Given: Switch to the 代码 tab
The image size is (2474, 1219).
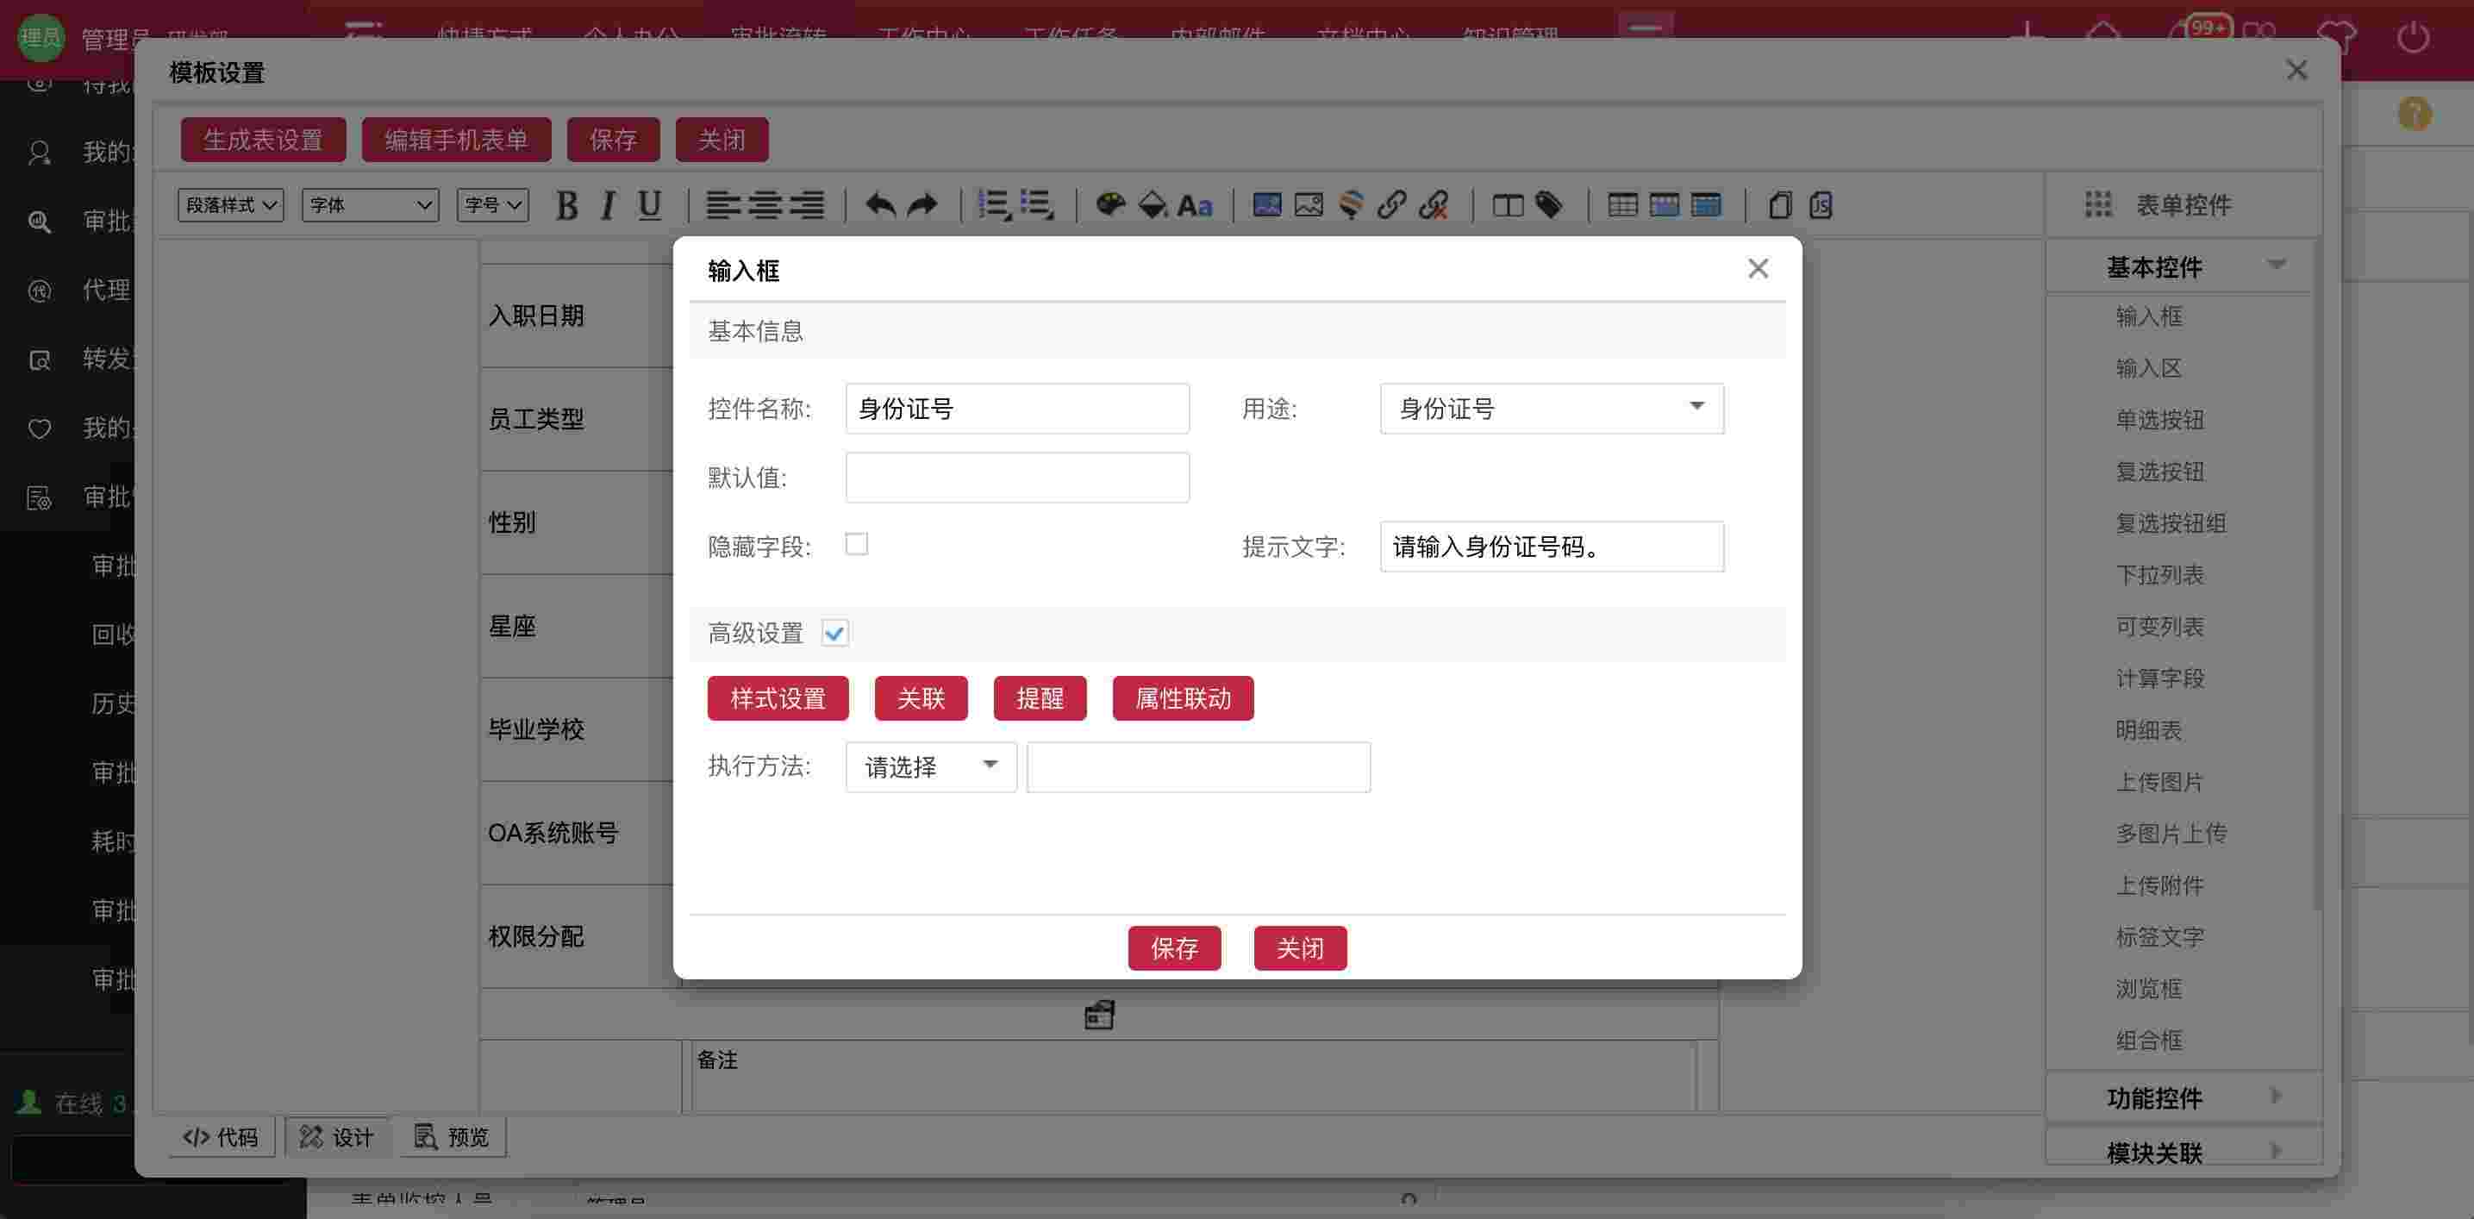Looking at the screenshot, I should (221, 1137).
